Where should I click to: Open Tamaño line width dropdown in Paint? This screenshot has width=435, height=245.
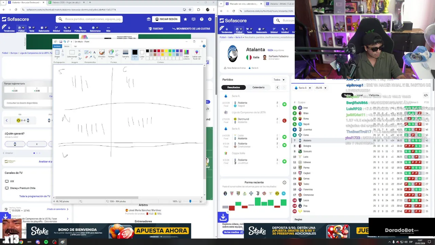tap(125, 54)
